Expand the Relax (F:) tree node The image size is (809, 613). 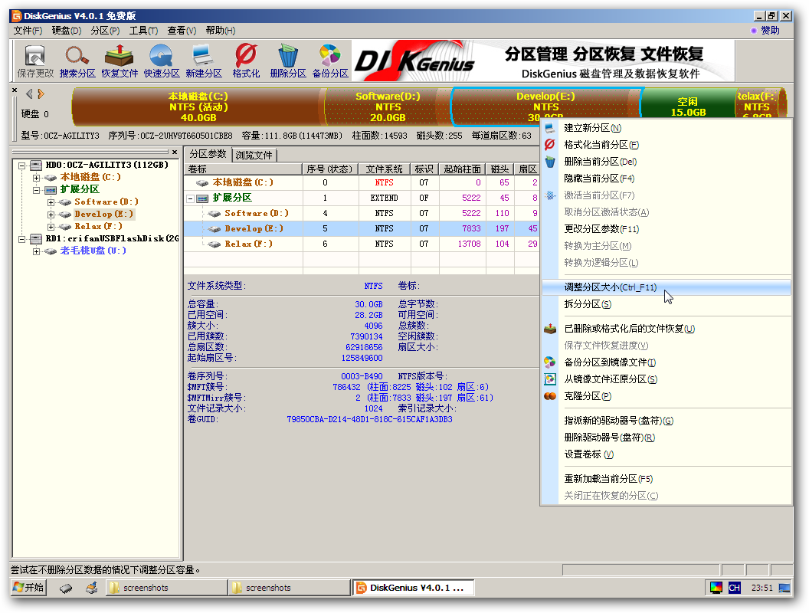[x=51, y=227]
